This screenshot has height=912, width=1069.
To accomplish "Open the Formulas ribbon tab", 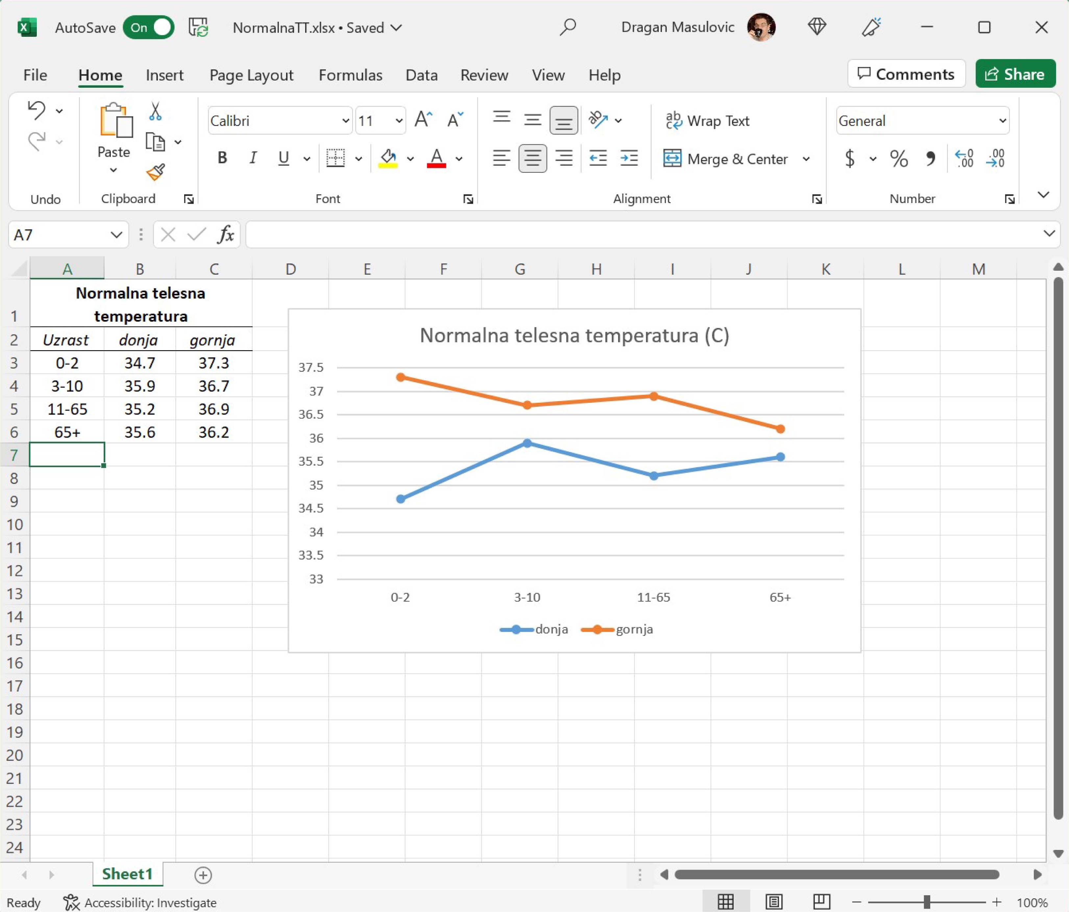I will point(350,75).
